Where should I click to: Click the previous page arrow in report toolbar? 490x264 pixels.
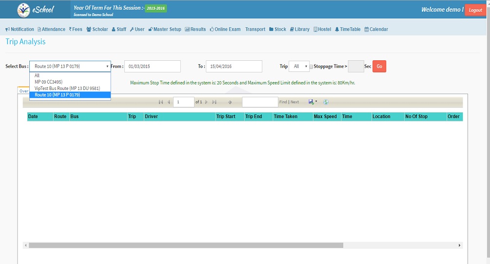point(169,102)
